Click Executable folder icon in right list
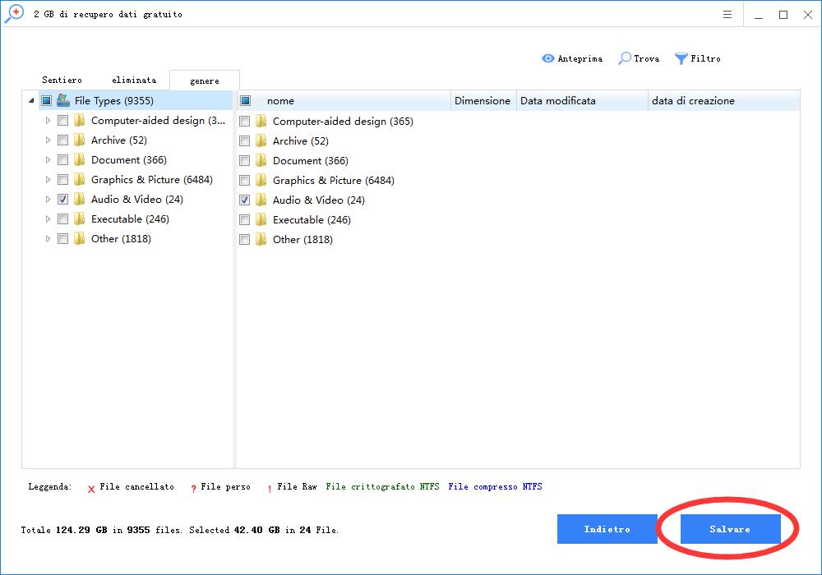This screenshot has height=575, width=822. point(261,219)
